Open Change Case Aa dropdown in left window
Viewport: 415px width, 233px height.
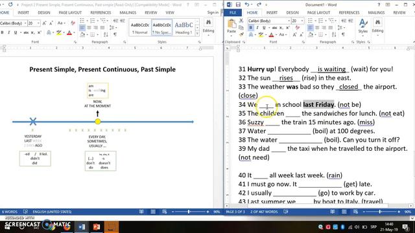(62, 23)
